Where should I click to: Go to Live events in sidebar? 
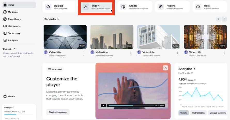[13, 26]
